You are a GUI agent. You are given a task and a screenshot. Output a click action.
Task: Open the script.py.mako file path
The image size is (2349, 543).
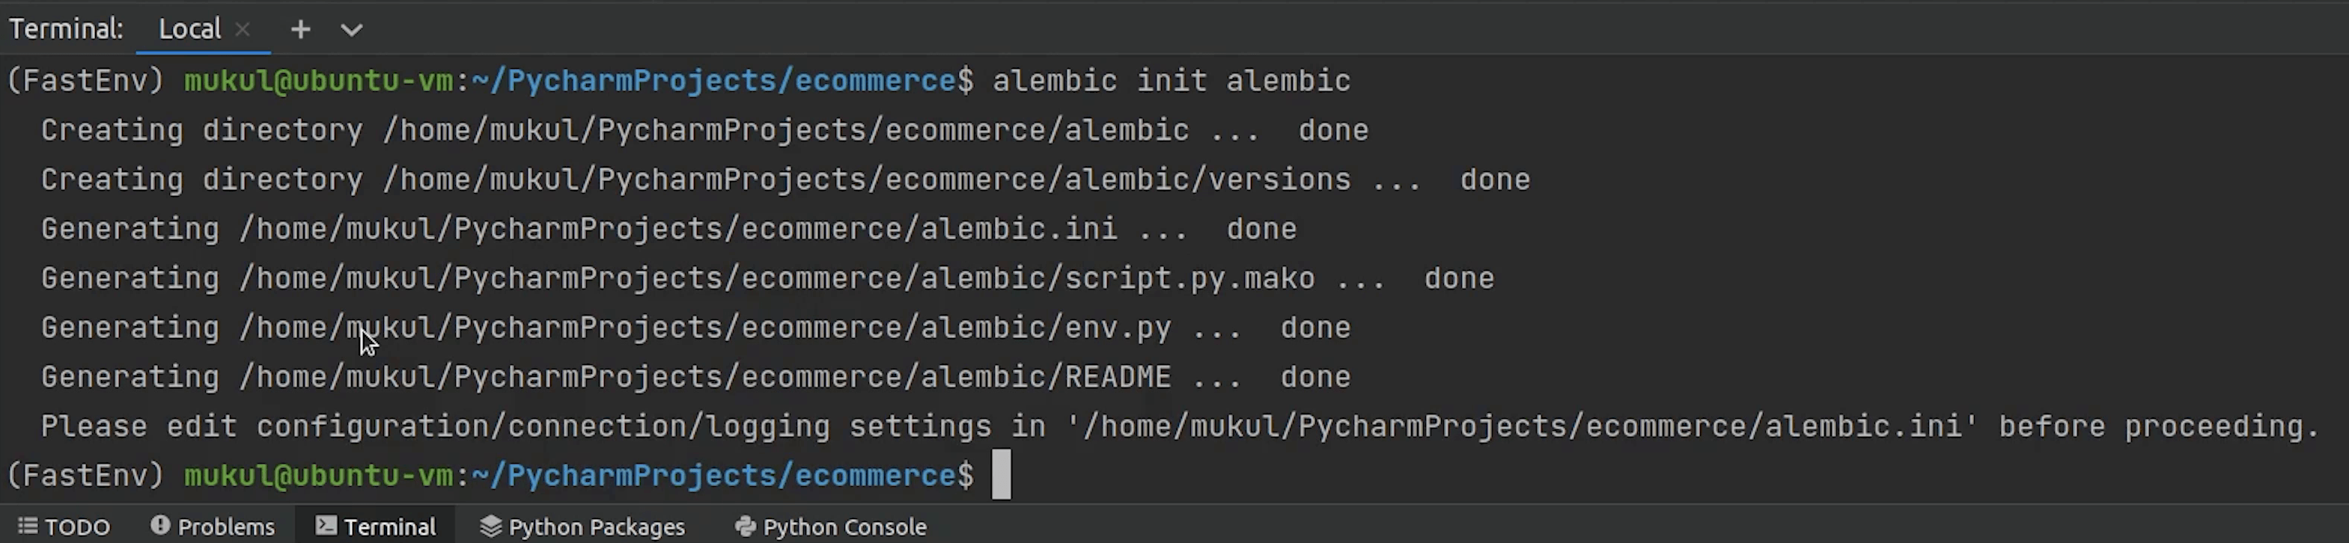777,278
